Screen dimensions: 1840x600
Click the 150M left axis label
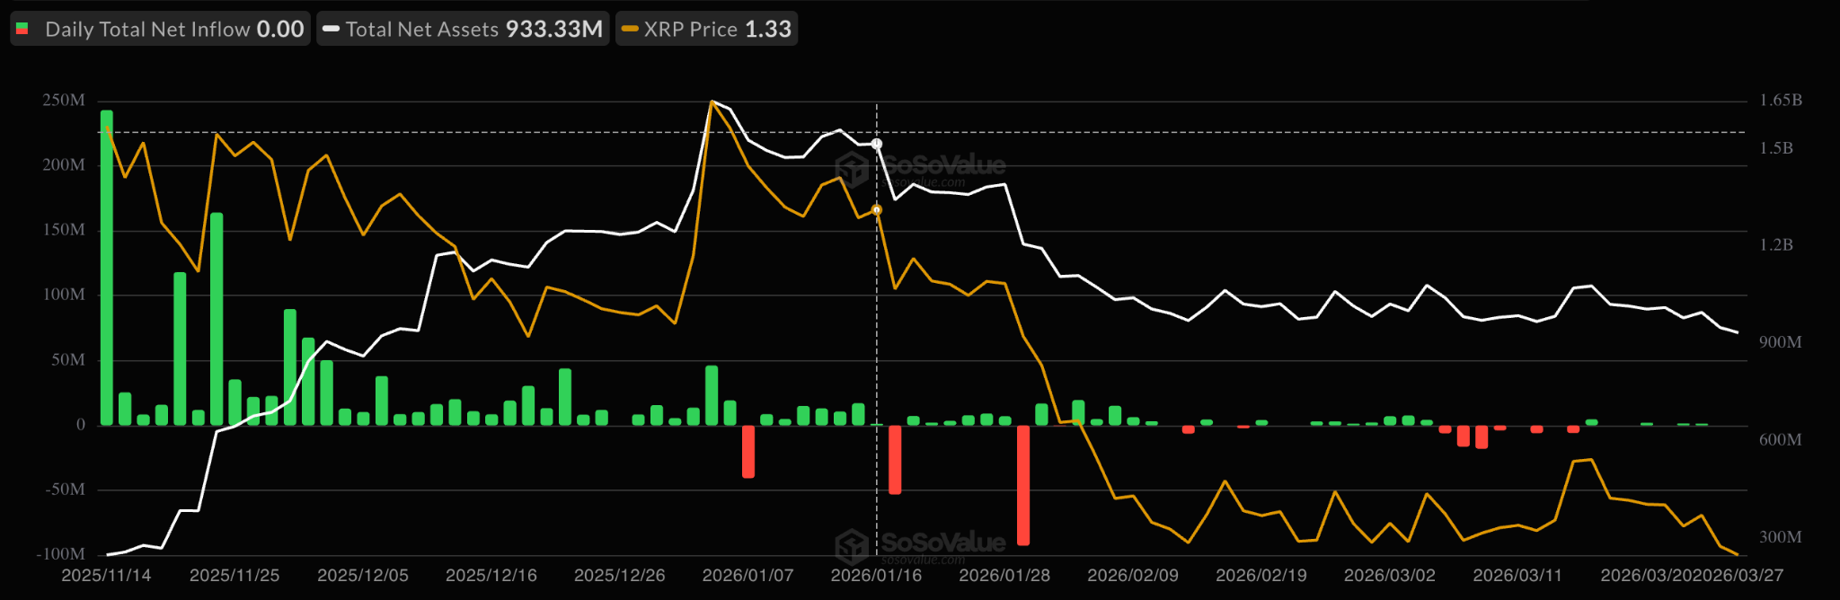tap(64, 230)
